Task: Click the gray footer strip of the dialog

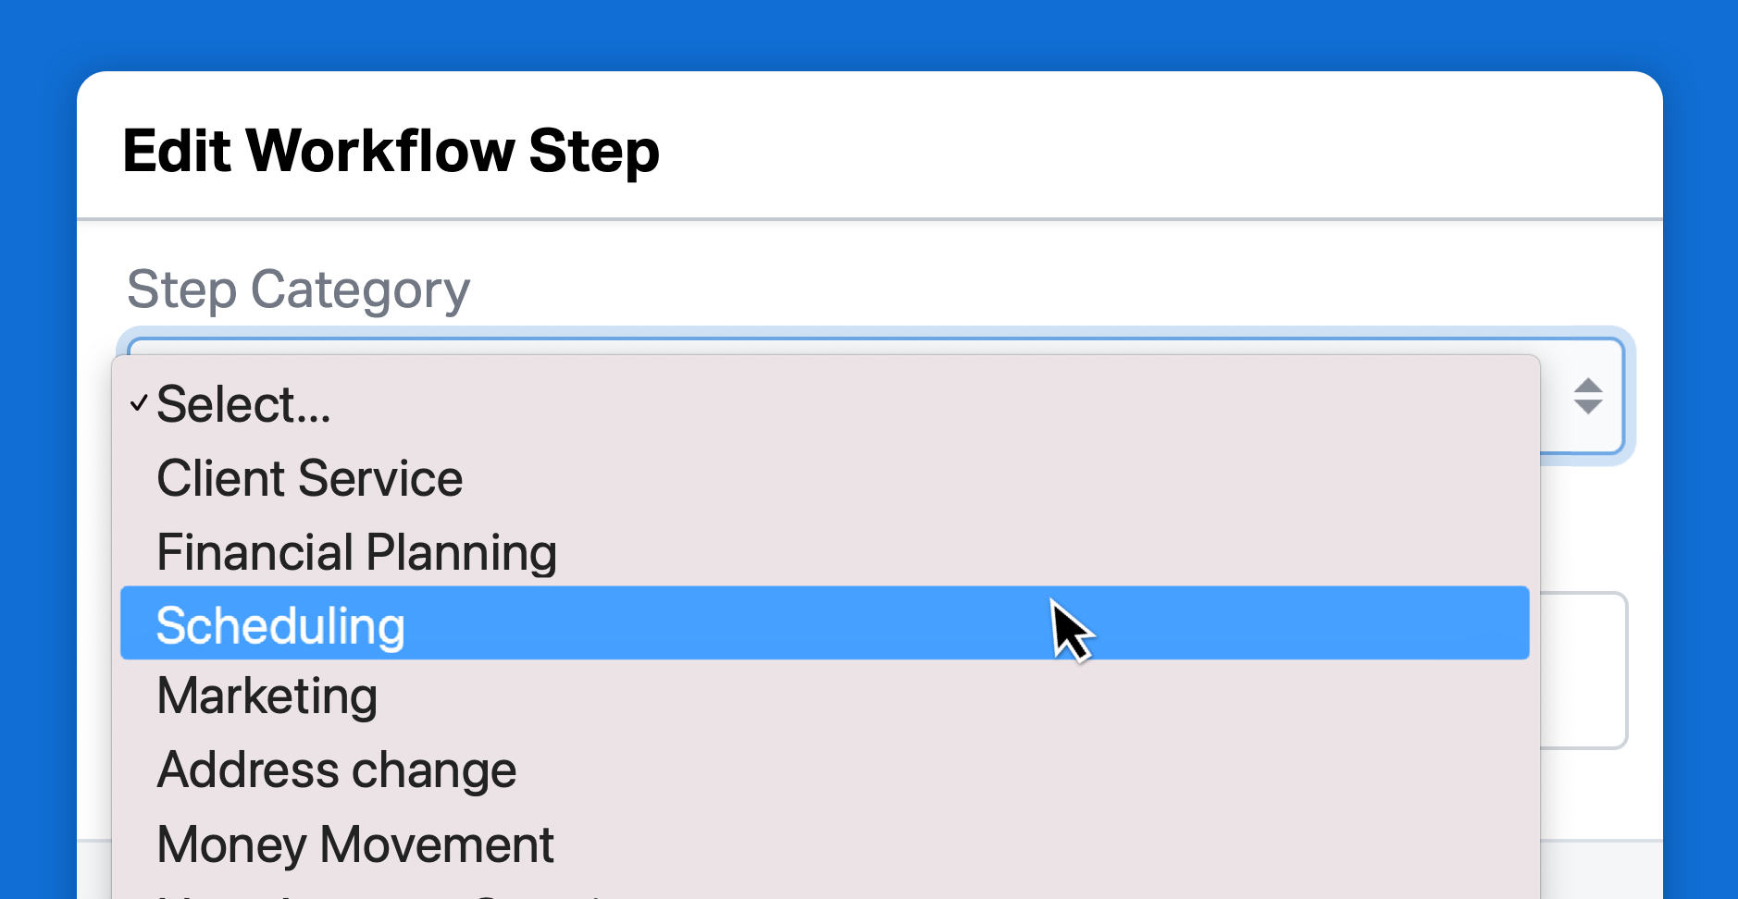Action: (1601, 869)
